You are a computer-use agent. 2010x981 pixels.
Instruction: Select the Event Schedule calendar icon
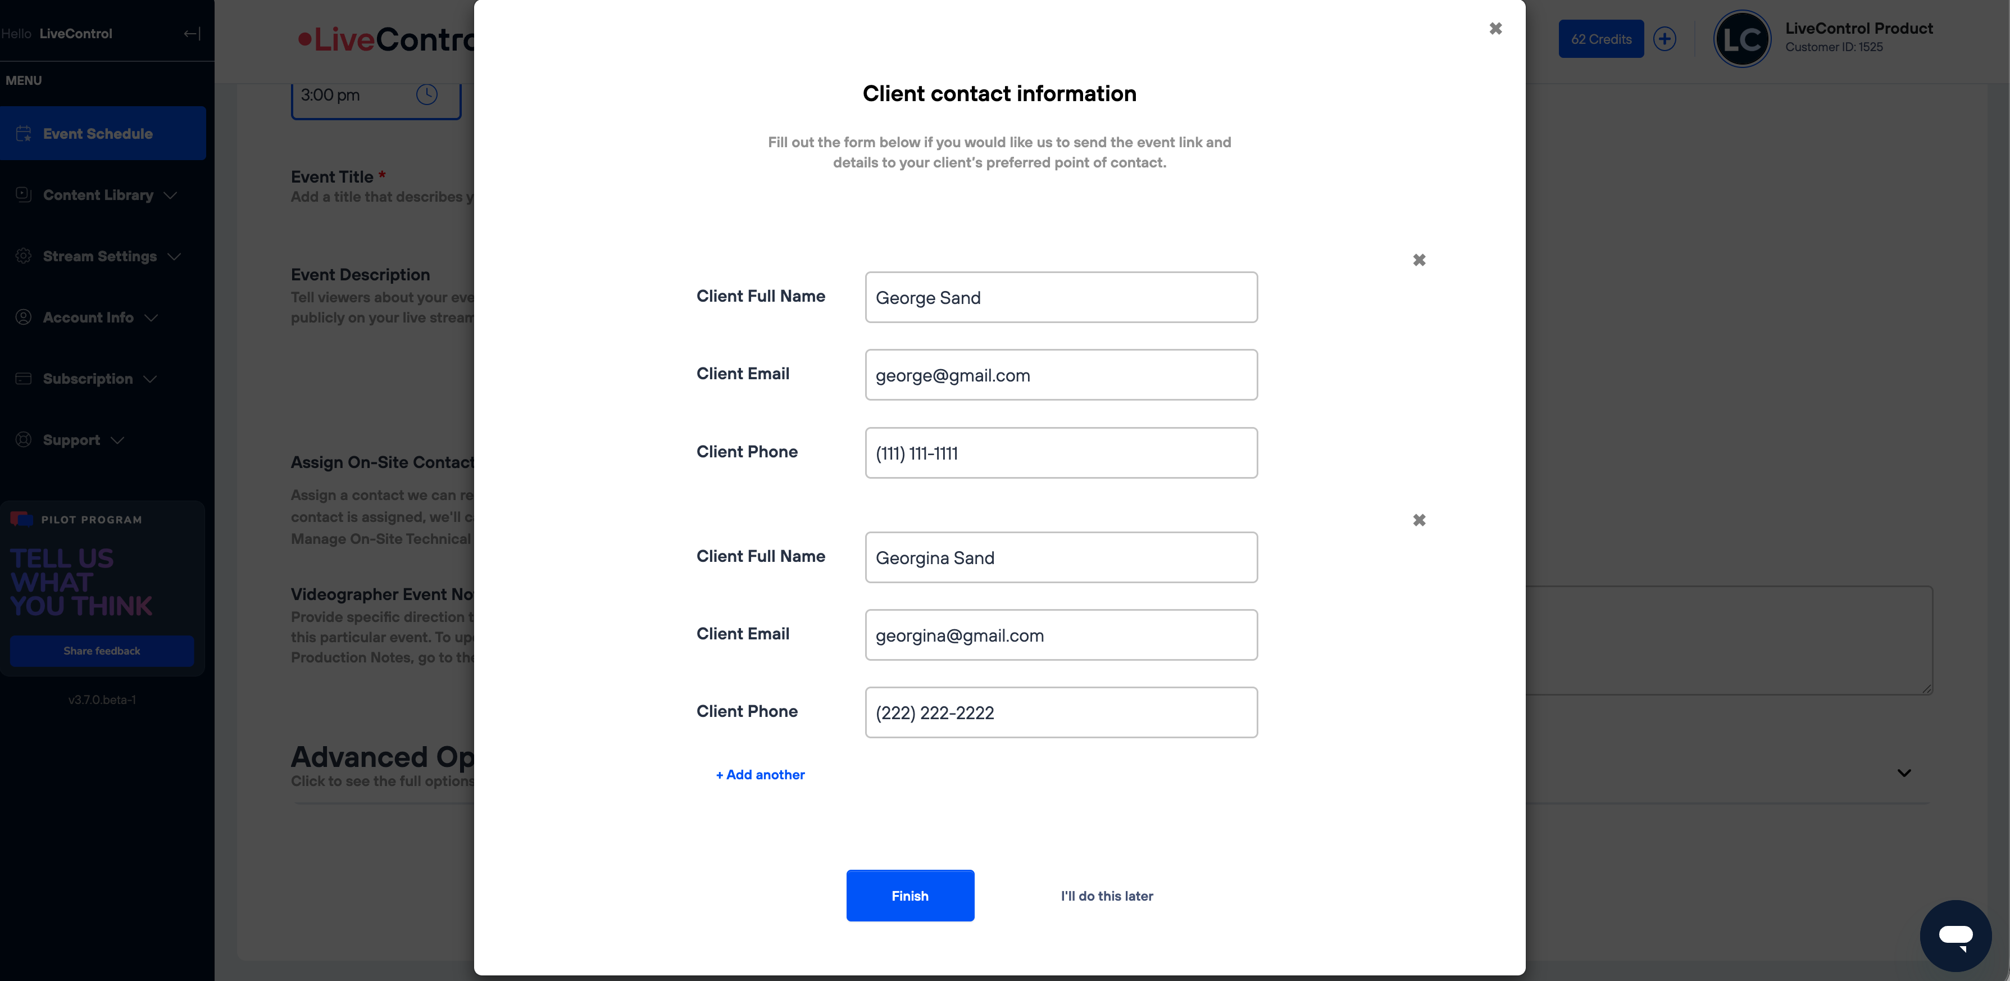point(24,134)
